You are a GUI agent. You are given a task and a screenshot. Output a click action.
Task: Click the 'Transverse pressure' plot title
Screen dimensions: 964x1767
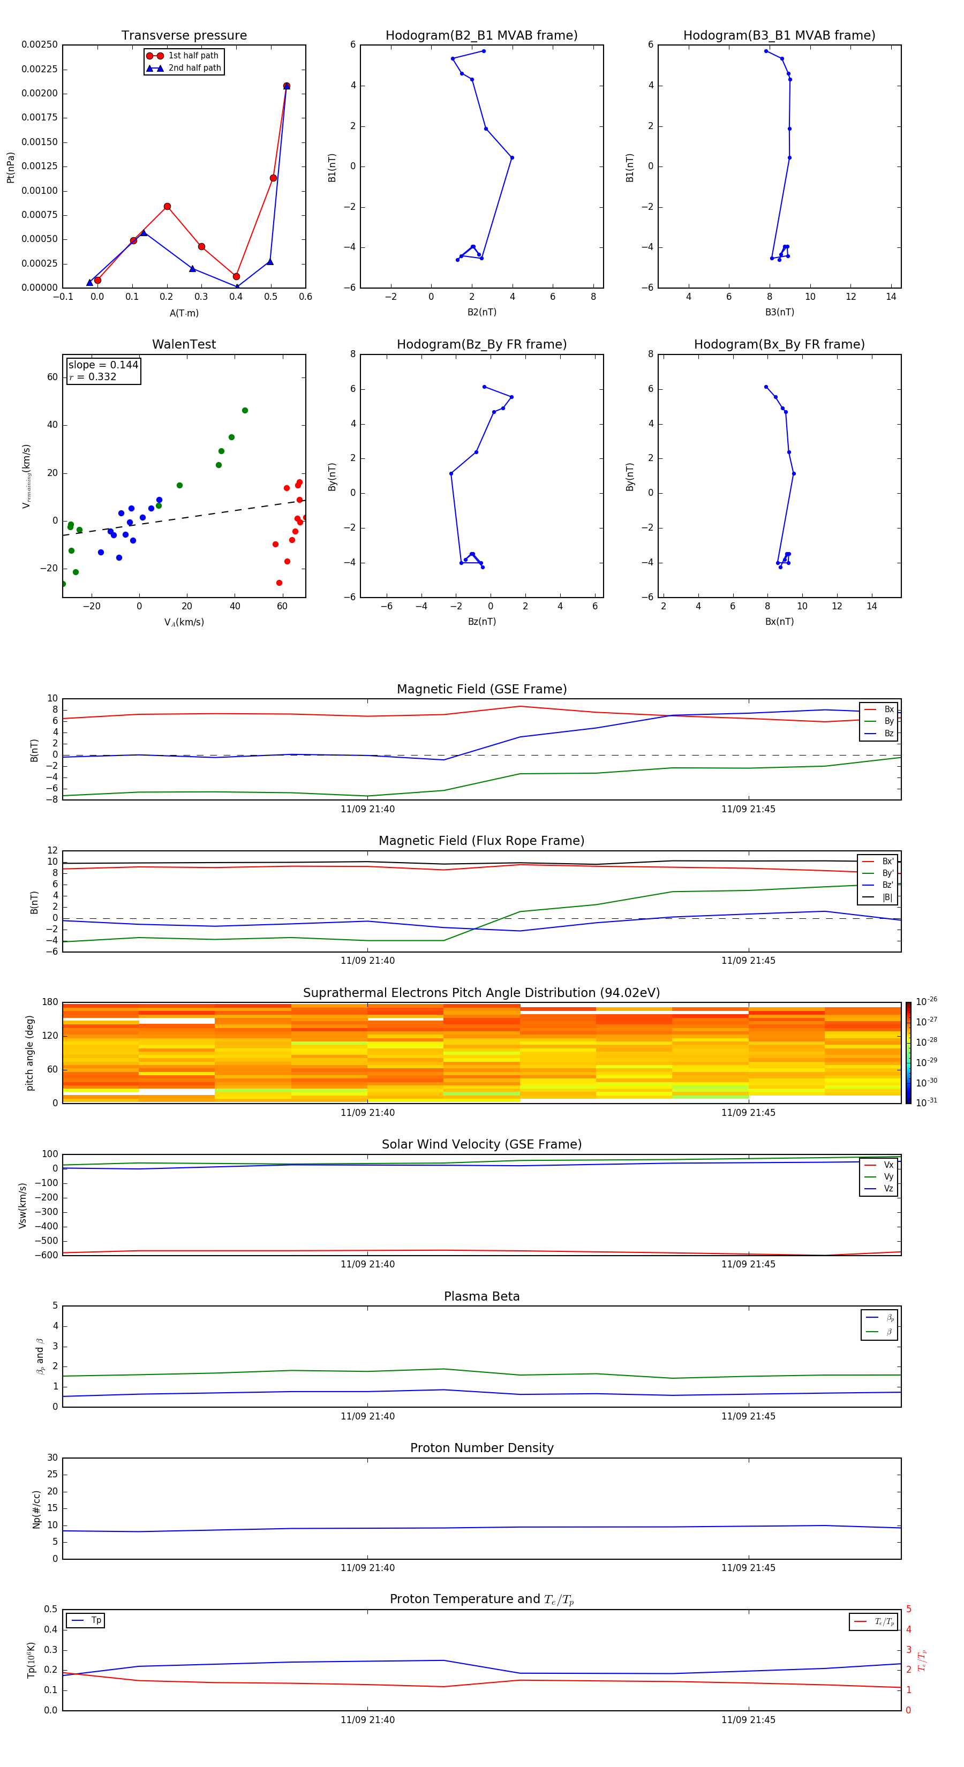tap(184, 36)
